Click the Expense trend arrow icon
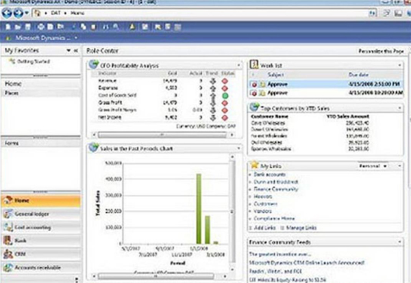The height and width of the screenshot is (283, 411). [x=213, y=88]
